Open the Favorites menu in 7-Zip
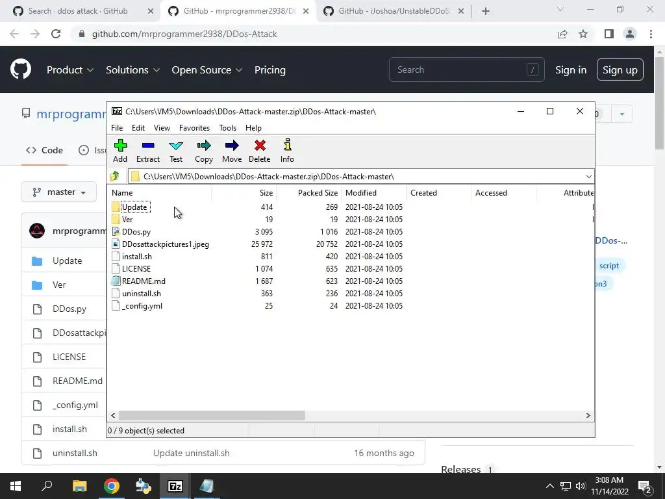The width and height of the screenshot is (665, 499). pyautogui.click(x=194, y=128)
